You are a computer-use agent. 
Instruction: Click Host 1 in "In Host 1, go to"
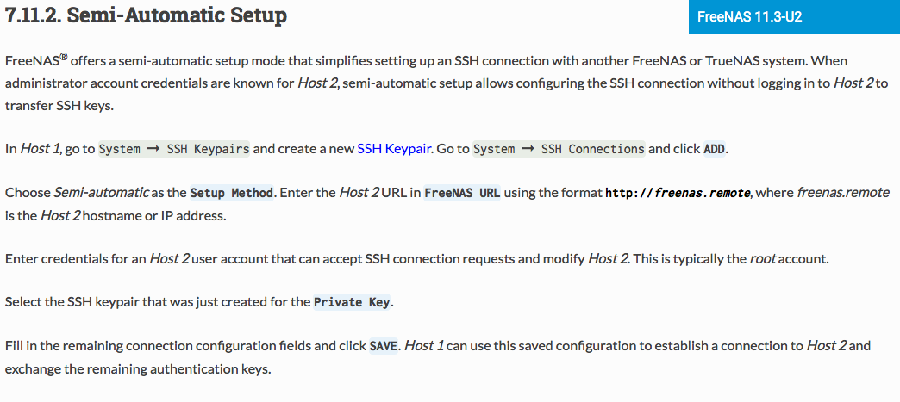pos(41,149)
